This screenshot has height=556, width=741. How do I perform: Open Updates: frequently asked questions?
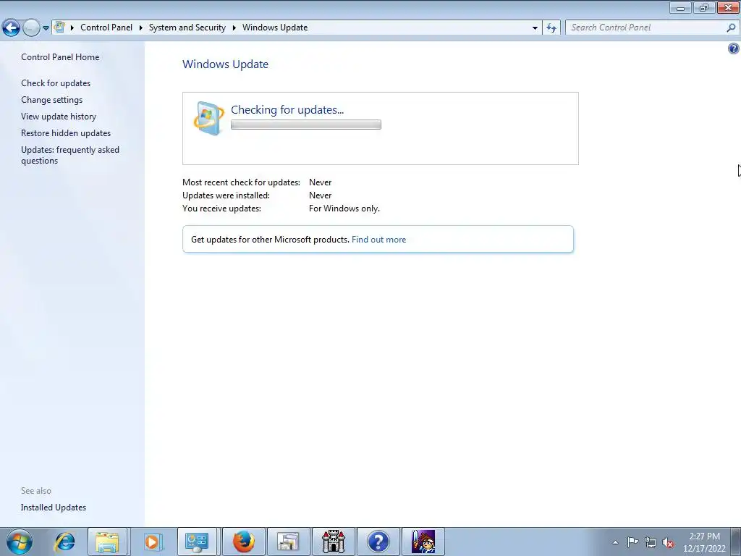click(x=70, y=155)
